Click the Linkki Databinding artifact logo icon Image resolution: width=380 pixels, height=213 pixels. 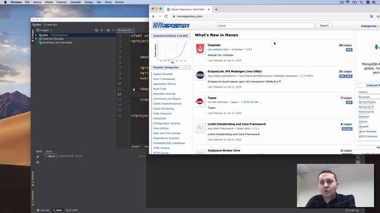point(200,128)
